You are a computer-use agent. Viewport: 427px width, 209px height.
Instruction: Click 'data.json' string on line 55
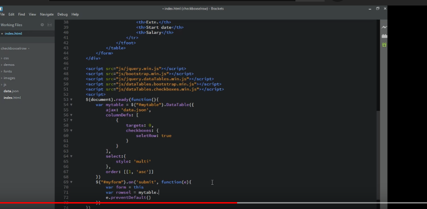click(135, 110)
